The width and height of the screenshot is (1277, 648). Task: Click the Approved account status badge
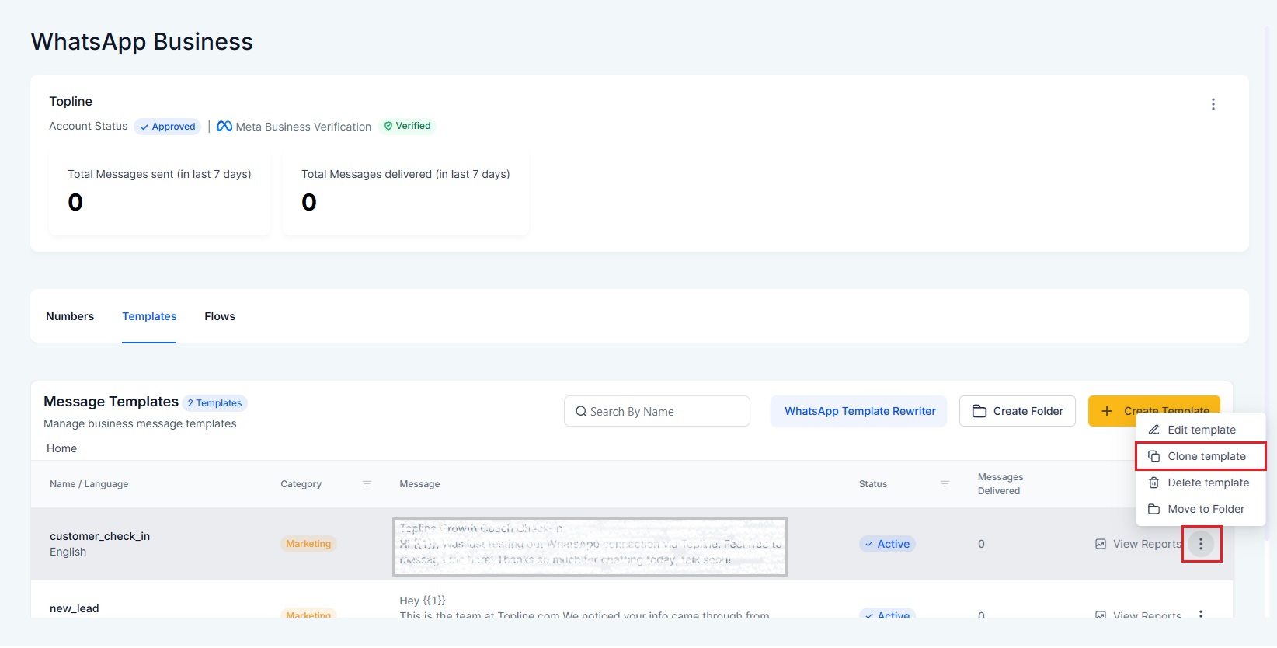168,127
